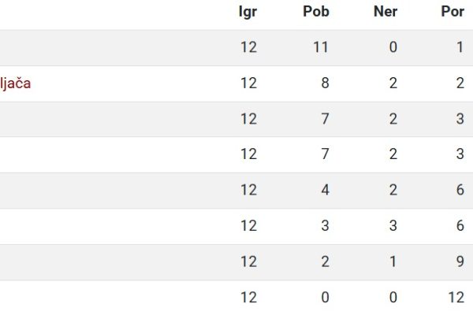Screen dimensions: 473x315
Task: Open the red team link ending in 'ljača'
Action: click(15, 83)
